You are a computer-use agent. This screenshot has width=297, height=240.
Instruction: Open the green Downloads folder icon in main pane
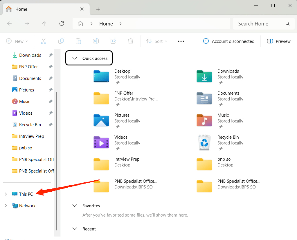coord(204,76)
